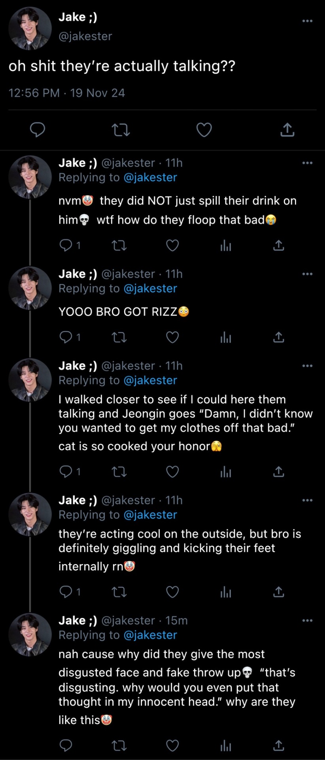This screenshot has width=325, height=760.
Task: View analytics for the spilled drink reply
Action: coord(226,246)
